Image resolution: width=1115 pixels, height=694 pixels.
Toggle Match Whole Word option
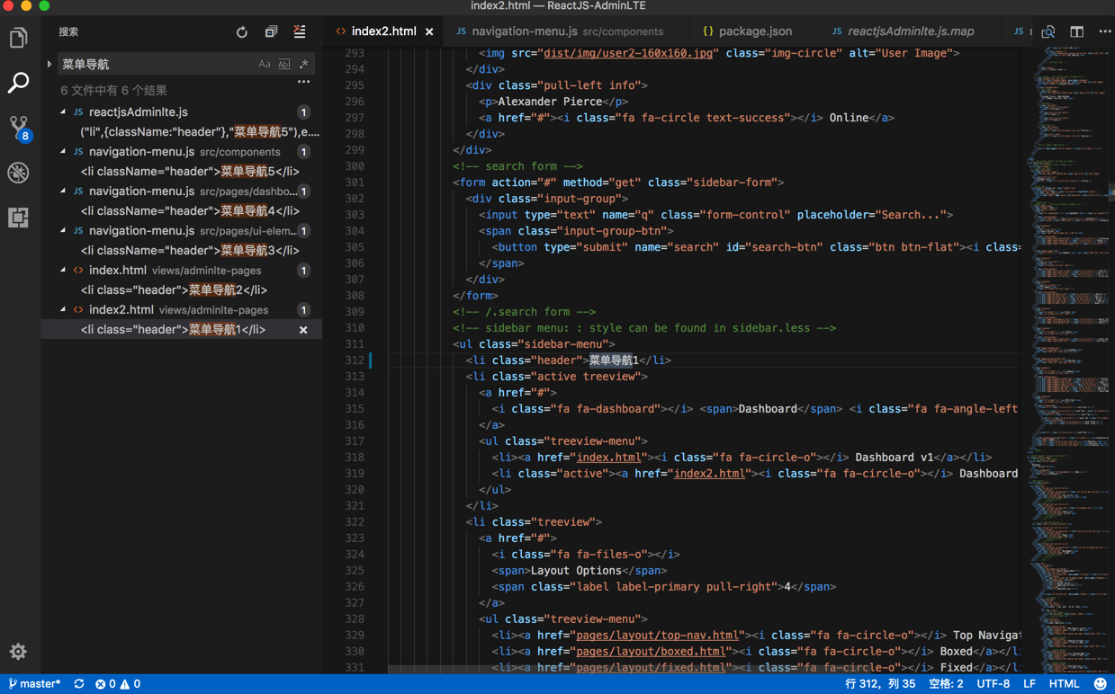click(x=284, y=65)
